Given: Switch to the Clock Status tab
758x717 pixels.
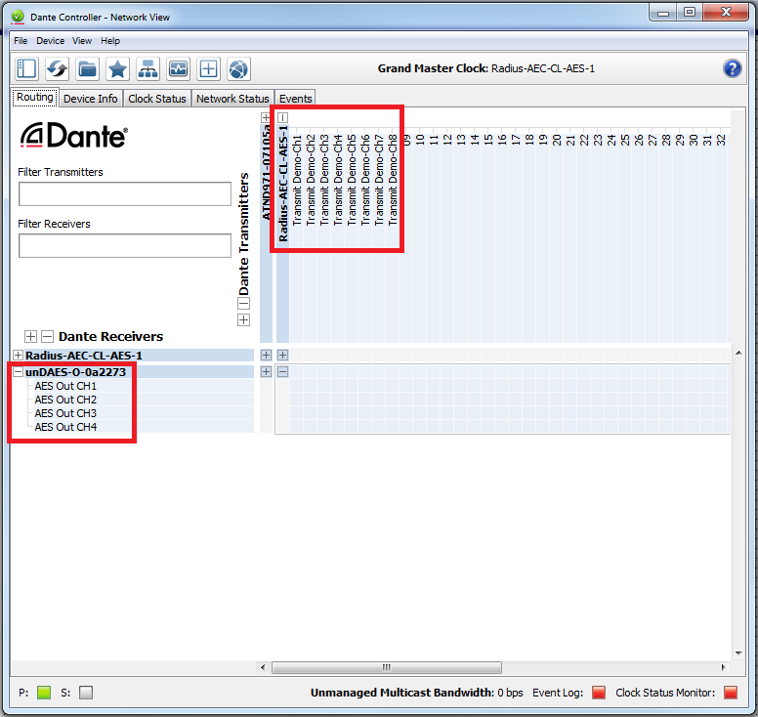Looking at the screenshot, I should (157, 99).
